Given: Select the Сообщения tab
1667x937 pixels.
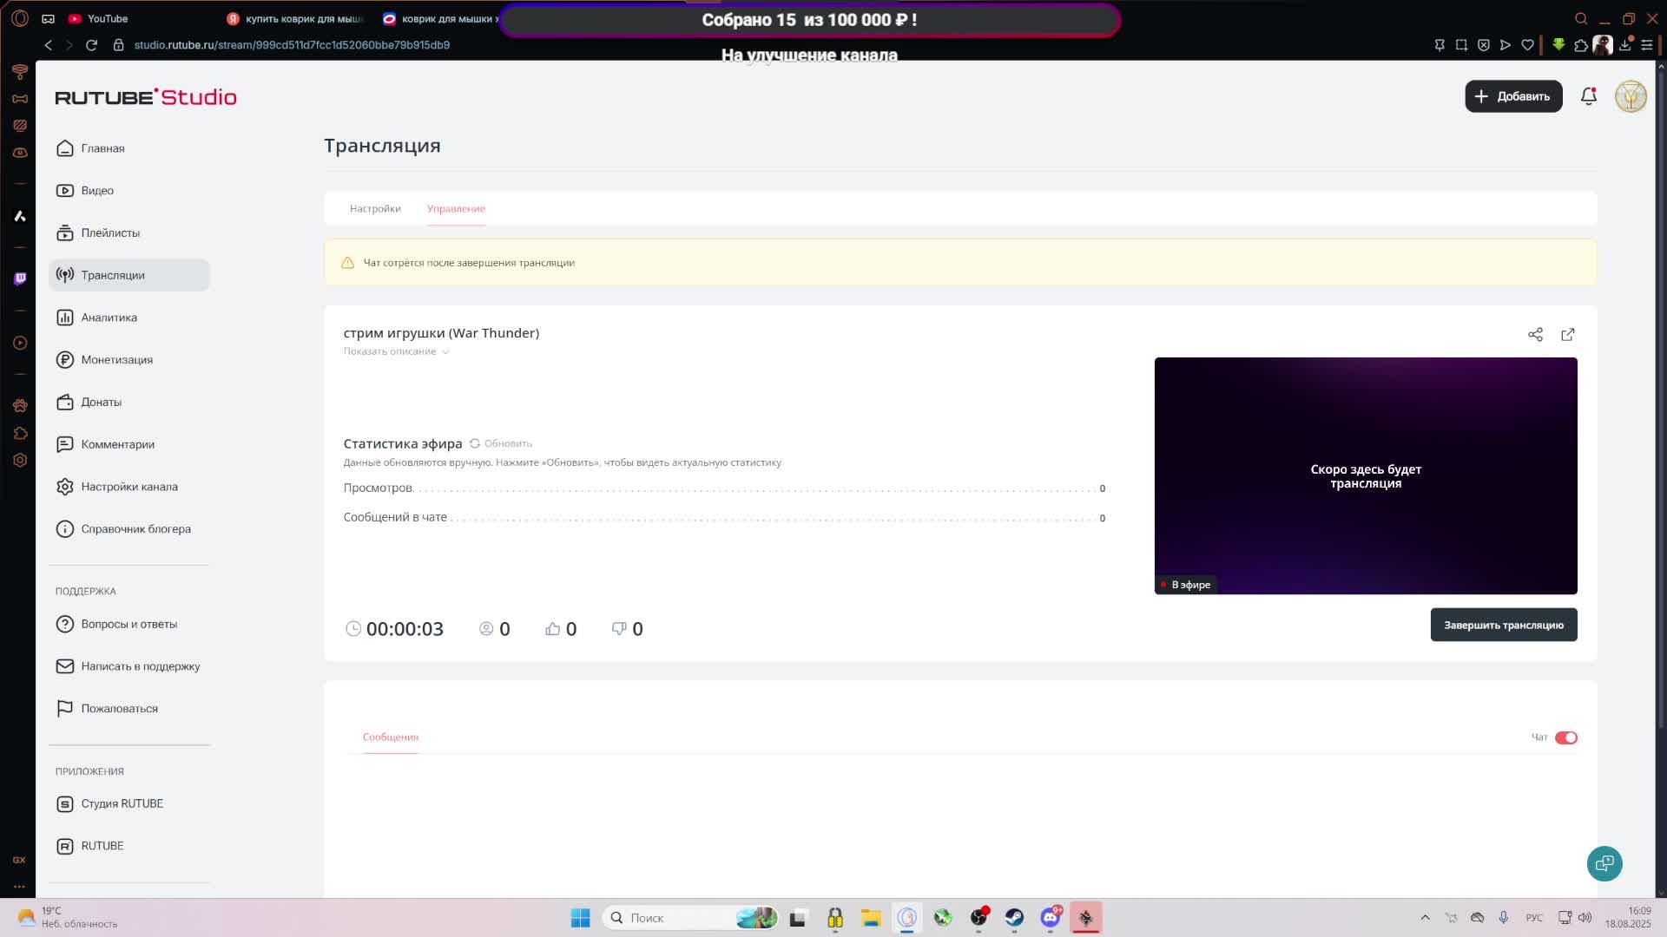Looking at the screenshot, I should [390, 737].
